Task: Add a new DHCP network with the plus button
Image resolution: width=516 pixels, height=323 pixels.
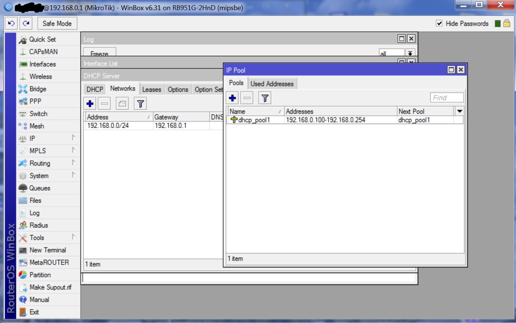Action: click(x=90, y=103)
